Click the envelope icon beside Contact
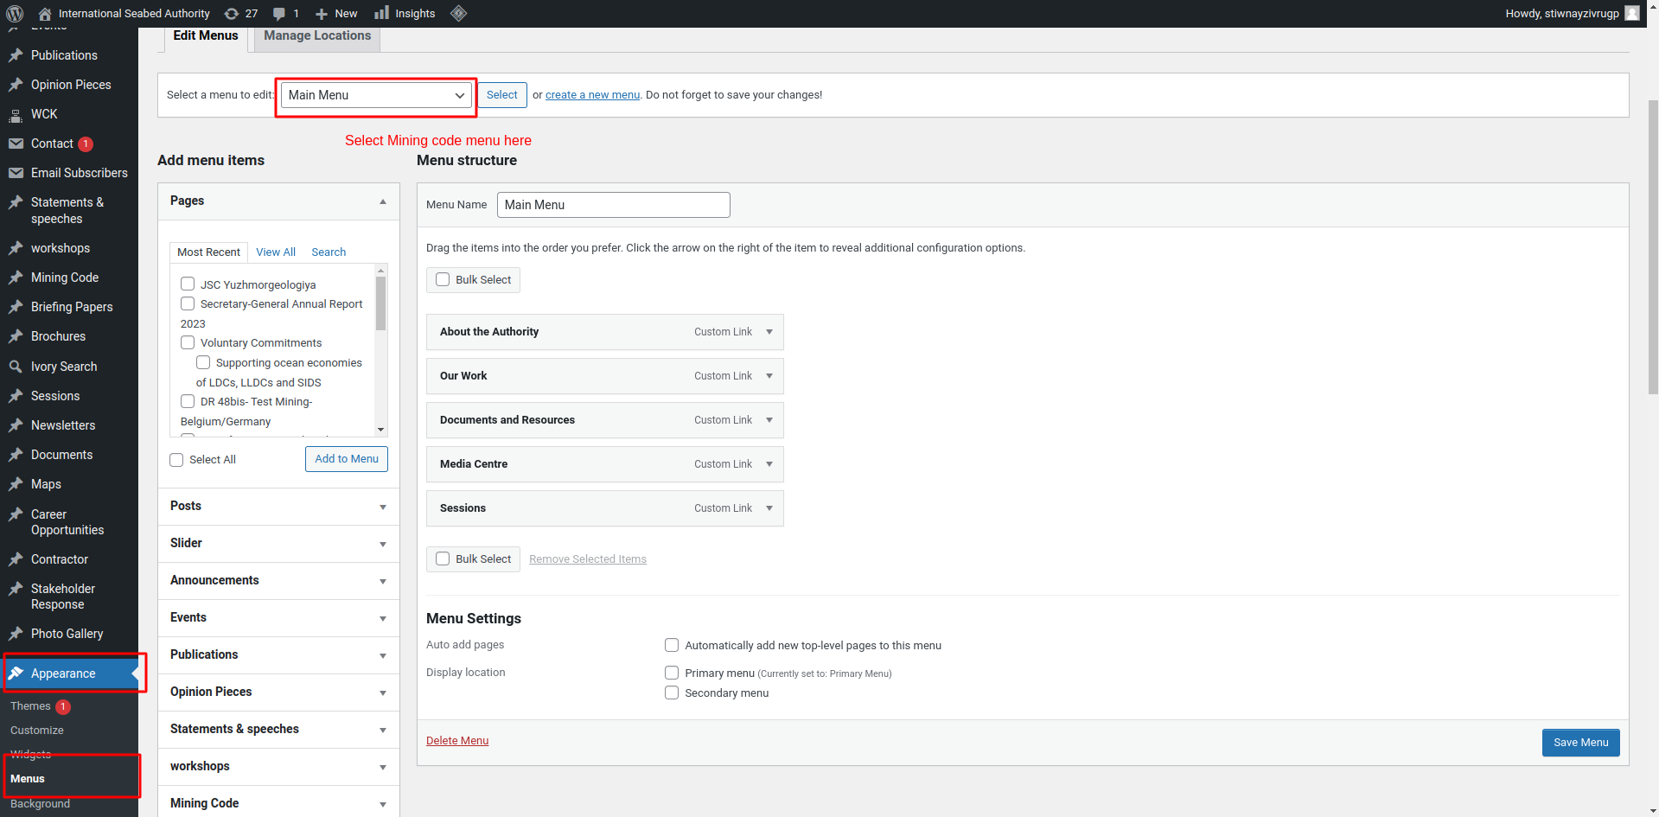 16,144
